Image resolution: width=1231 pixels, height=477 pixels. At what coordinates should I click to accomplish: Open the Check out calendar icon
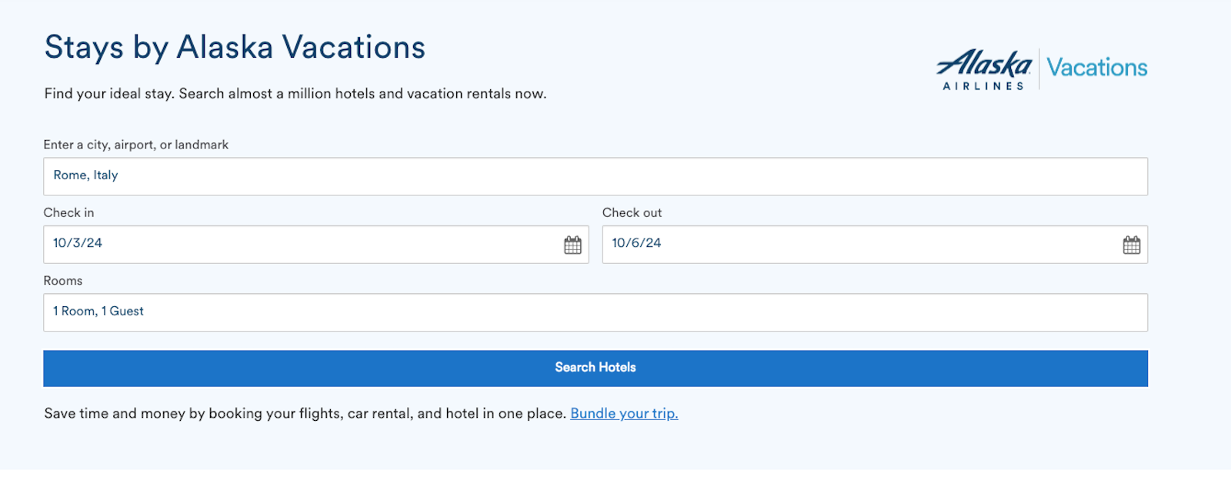click(x=1131, y=245)
